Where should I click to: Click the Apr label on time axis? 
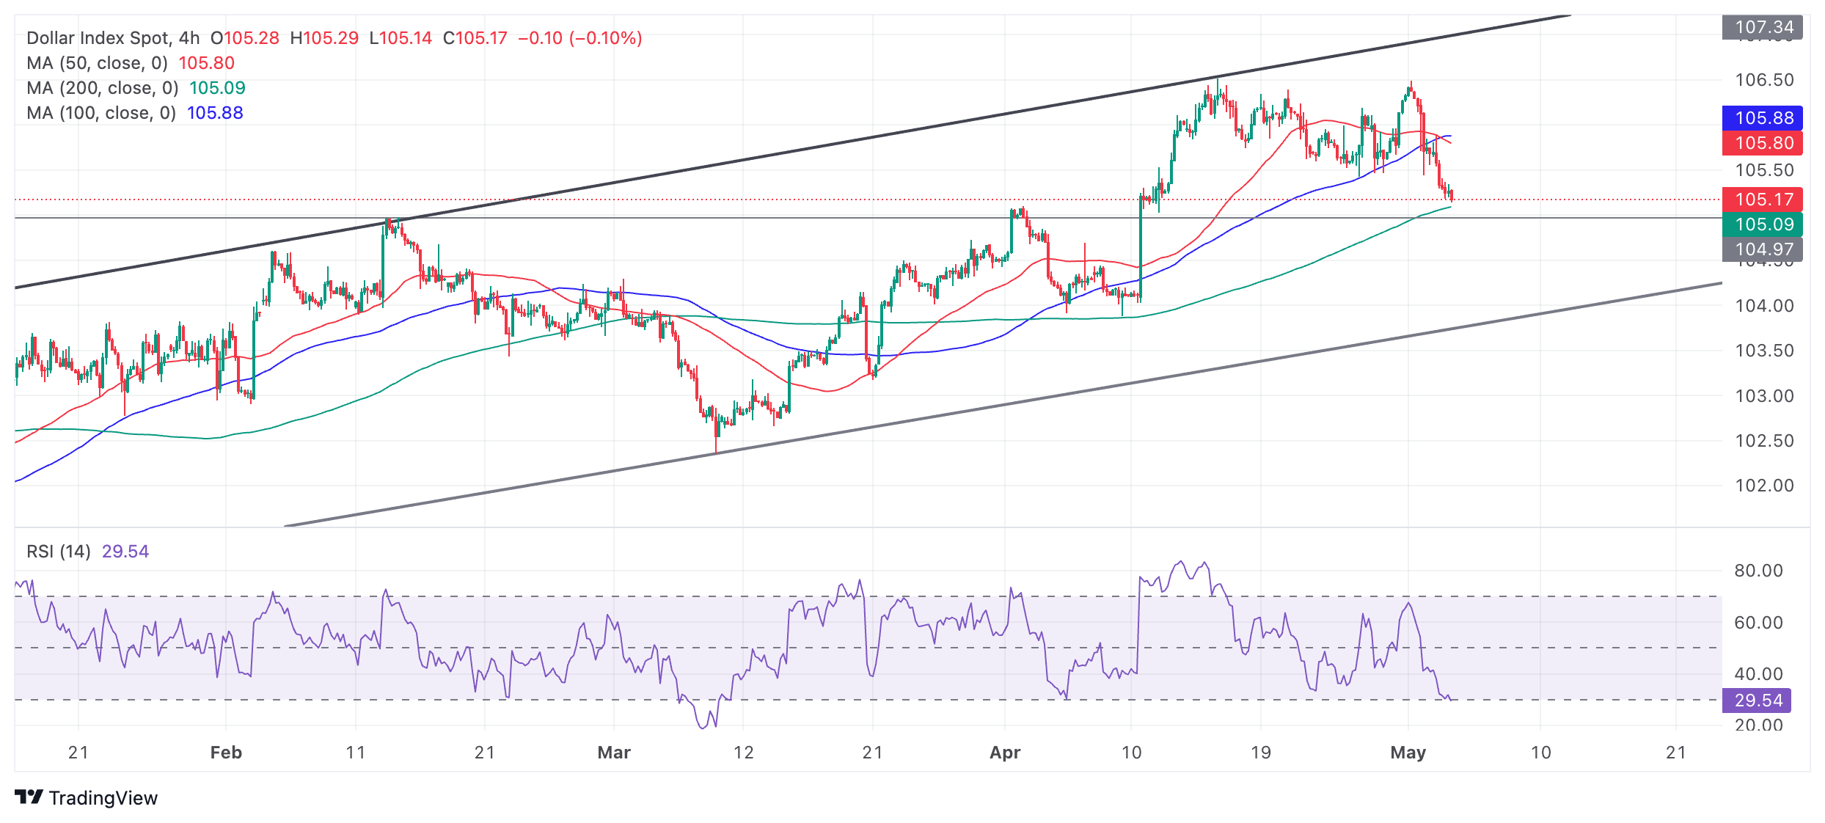coord(1005,753)
